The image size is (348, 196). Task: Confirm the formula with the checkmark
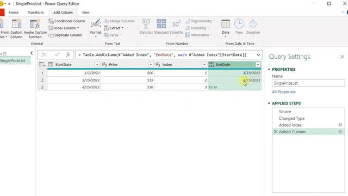(57, 54)
